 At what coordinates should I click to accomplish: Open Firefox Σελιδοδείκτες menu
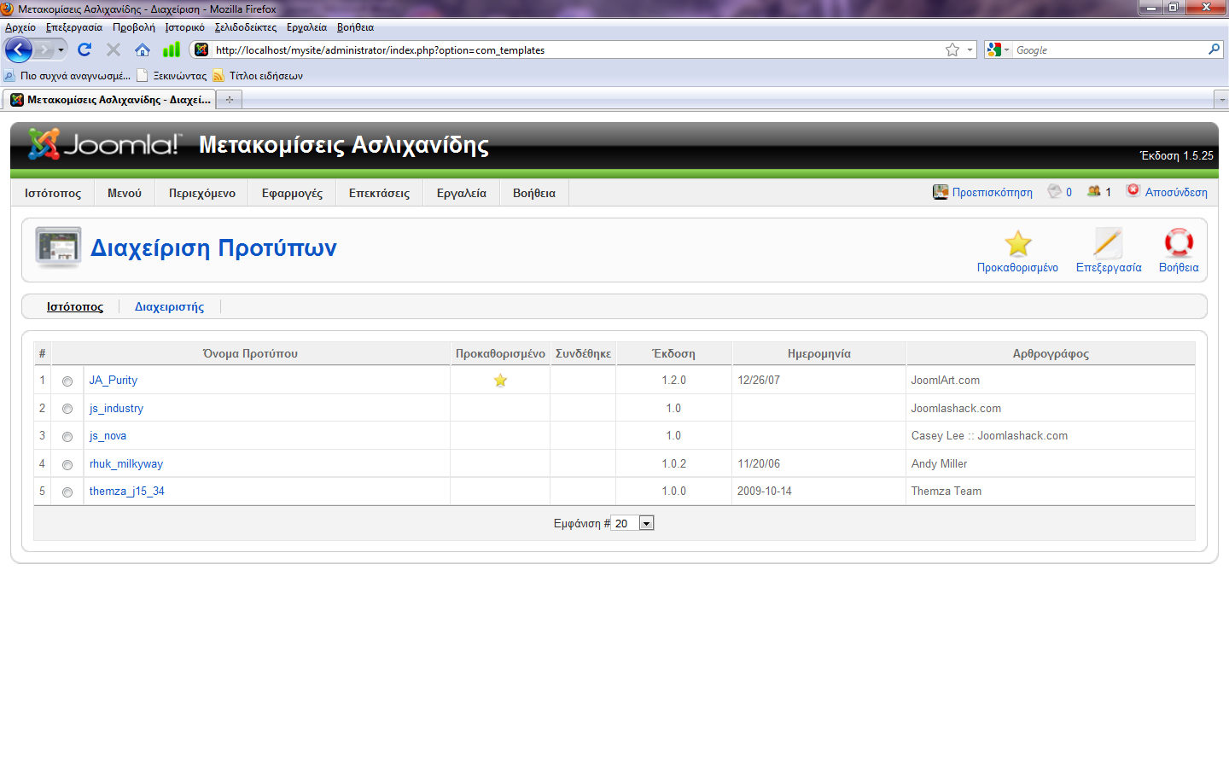point(246,27)
